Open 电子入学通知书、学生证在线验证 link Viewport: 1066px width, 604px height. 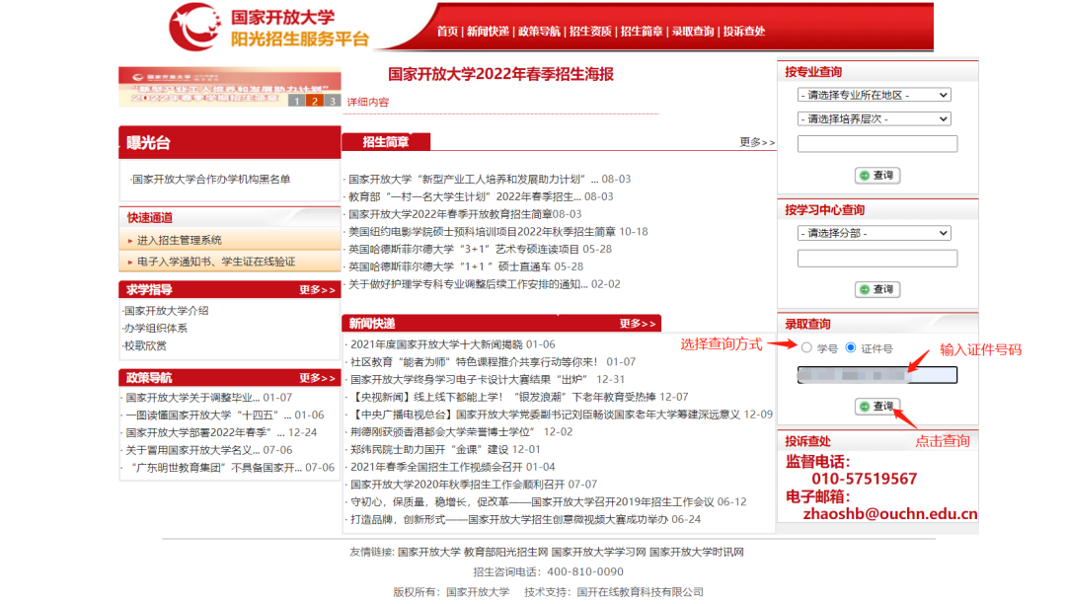[216, 262]
